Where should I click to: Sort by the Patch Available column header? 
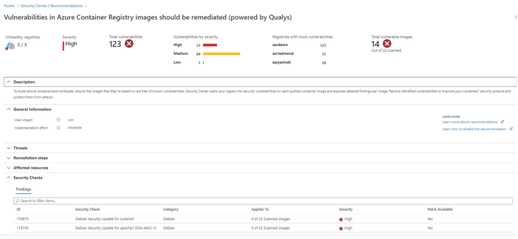(x=440, y=209)
